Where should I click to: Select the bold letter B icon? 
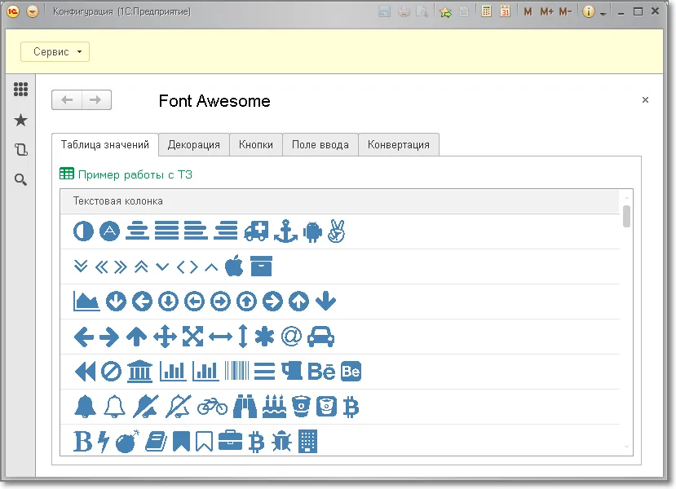coord(83,442)
